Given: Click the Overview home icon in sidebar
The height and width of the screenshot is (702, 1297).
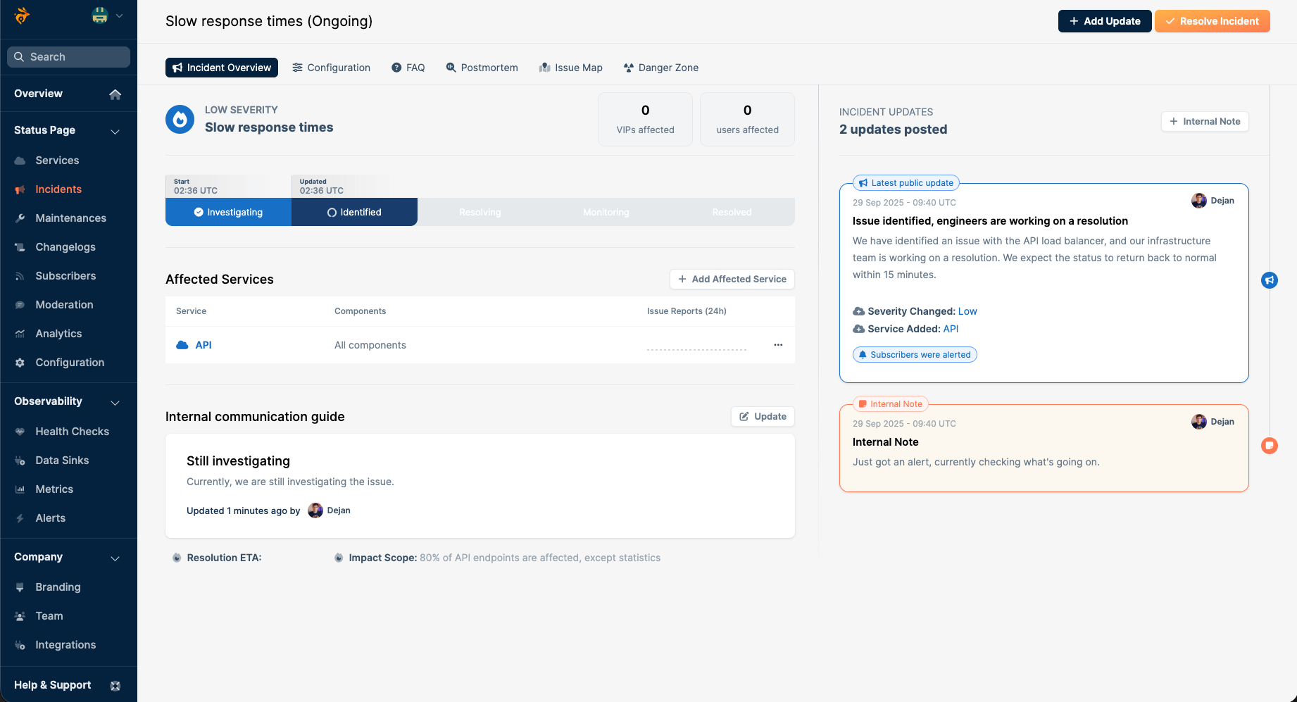Looking at the screenshot, I should (115, 94).
